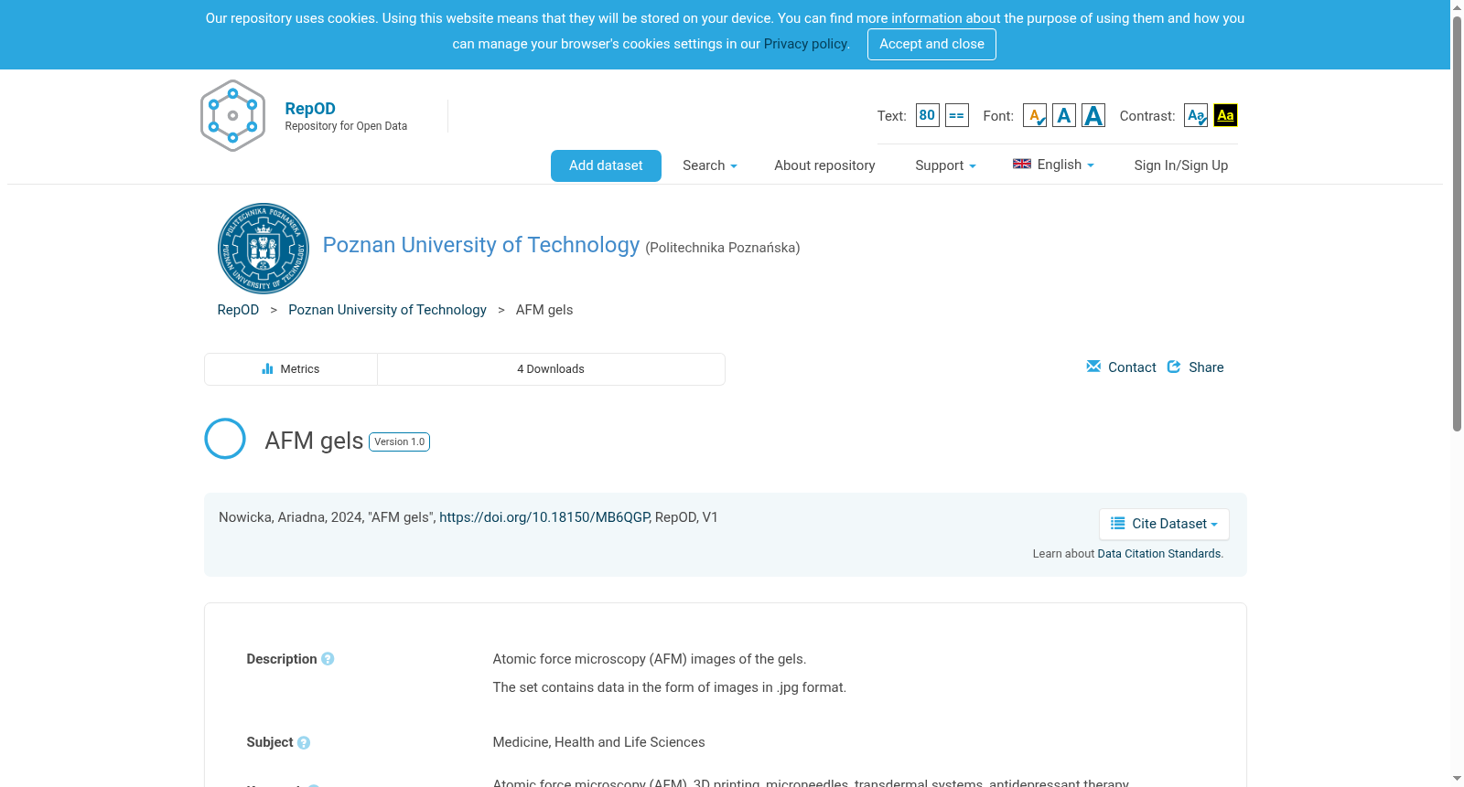Image resolution: width=1464 pixels, height=787 pixels.
Task: Click the Version 1.0 badge
Action: tap(400, 442)
